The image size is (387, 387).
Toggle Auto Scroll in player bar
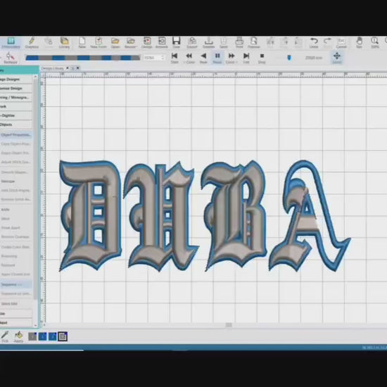coord(337,58)
